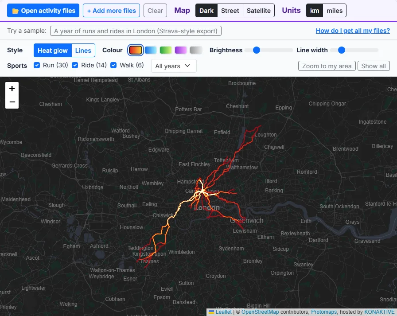Click the Romford map label
The height and width of the screenshot is (316, 397).
tap(307, 172)
